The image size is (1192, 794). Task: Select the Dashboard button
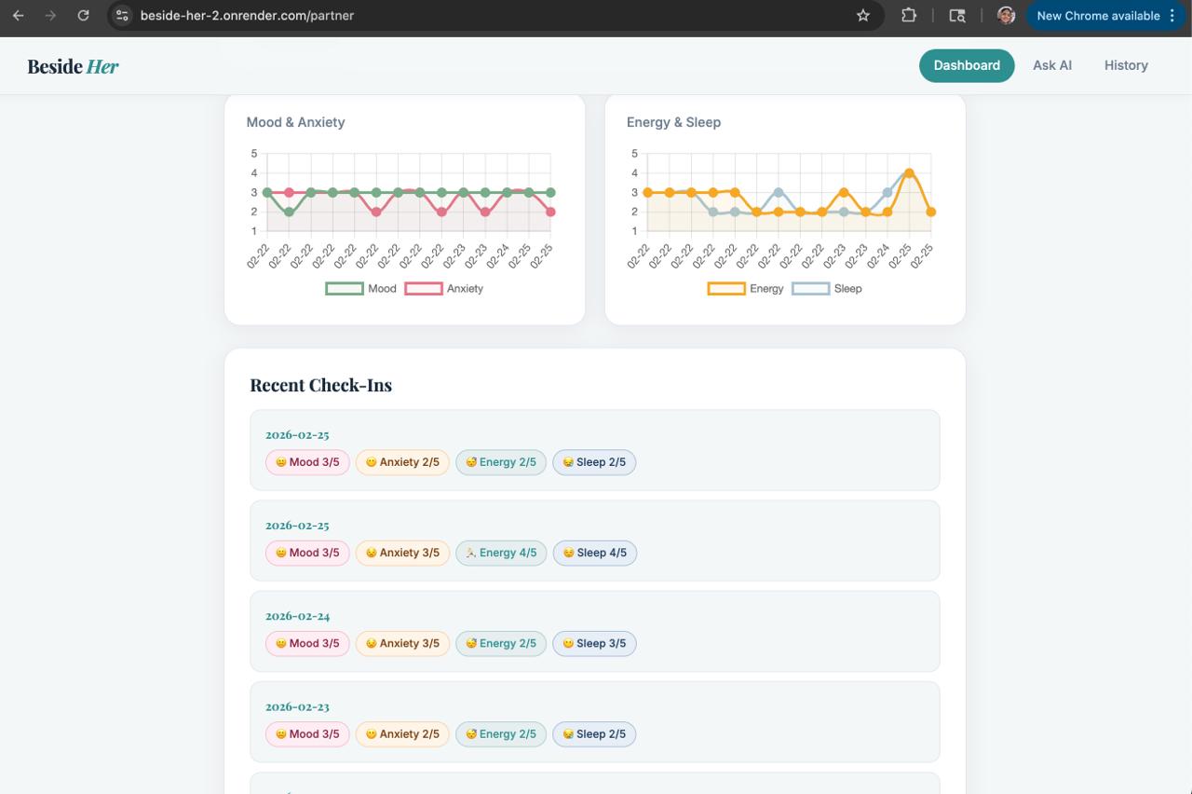[967, 65]
